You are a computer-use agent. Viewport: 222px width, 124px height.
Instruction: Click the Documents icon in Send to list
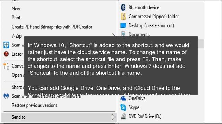click(x=123, y=34)
